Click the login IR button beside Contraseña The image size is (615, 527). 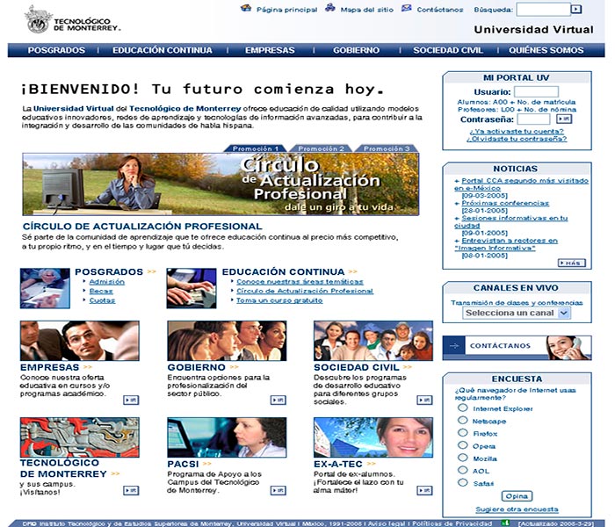coord(564,119)
